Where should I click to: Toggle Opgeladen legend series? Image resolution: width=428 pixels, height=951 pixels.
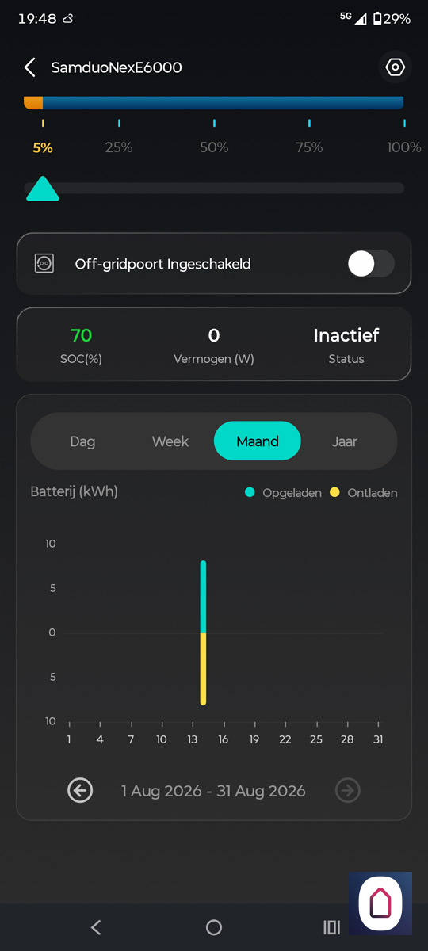[x=284, y=493]
